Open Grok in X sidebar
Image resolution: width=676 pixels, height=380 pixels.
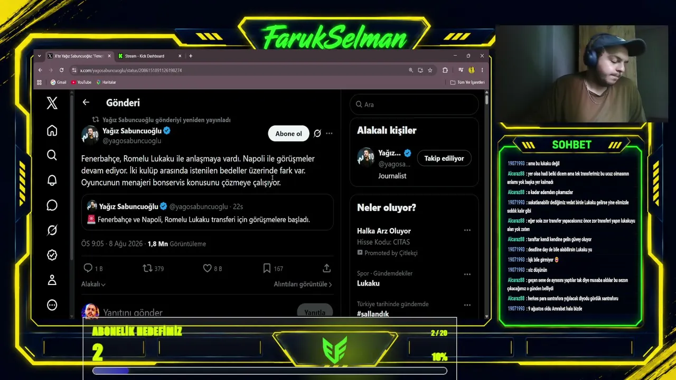[x=52, y=230]
